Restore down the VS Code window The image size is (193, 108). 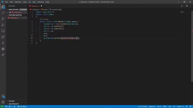point(184,2)
